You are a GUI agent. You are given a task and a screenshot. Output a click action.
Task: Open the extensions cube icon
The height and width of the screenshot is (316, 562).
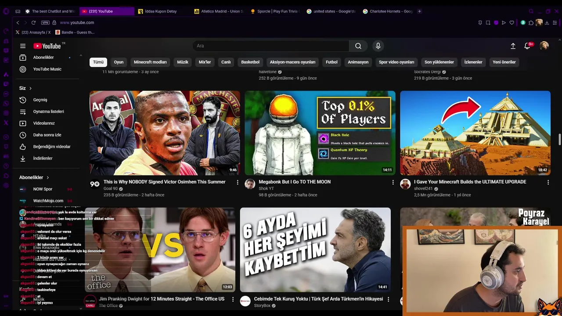pos(531,22)
